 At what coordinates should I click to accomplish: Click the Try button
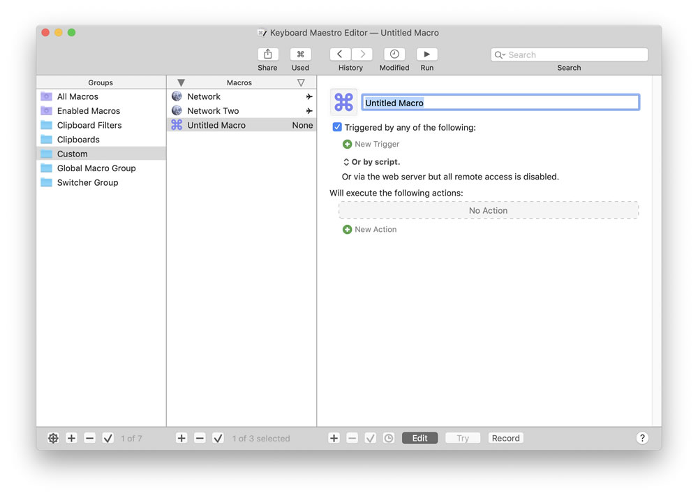point(463,439)
